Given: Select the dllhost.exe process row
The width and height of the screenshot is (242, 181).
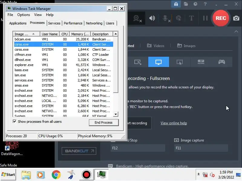Looking at the screenshot, I should pyautogui.click(x=64, y=60).
